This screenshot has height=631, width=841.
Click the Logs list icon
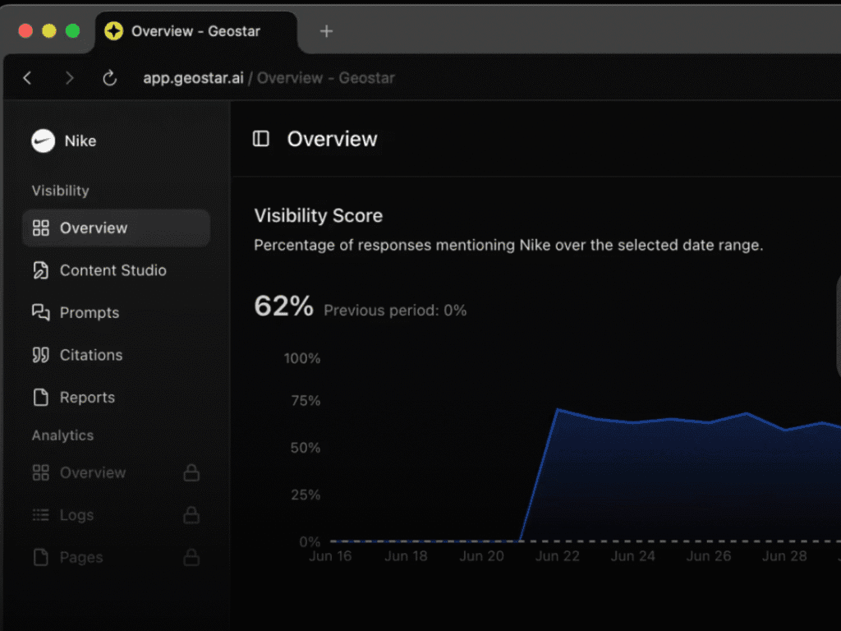[x=40, y=515]
